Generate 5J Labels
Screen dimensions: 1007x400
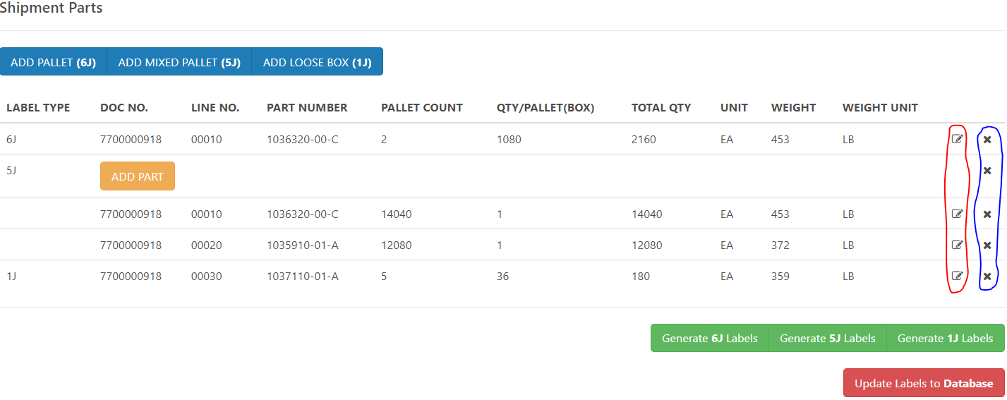click(x=827, y=338)
